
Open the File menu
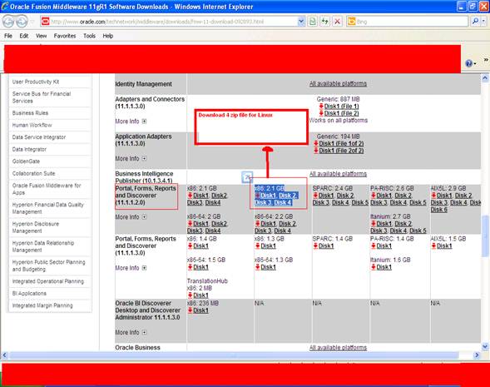click(8, 36)
